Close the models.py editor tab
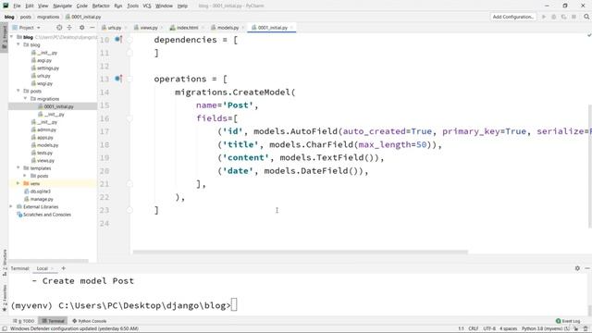592x333 pixels. tap(243, 28)
